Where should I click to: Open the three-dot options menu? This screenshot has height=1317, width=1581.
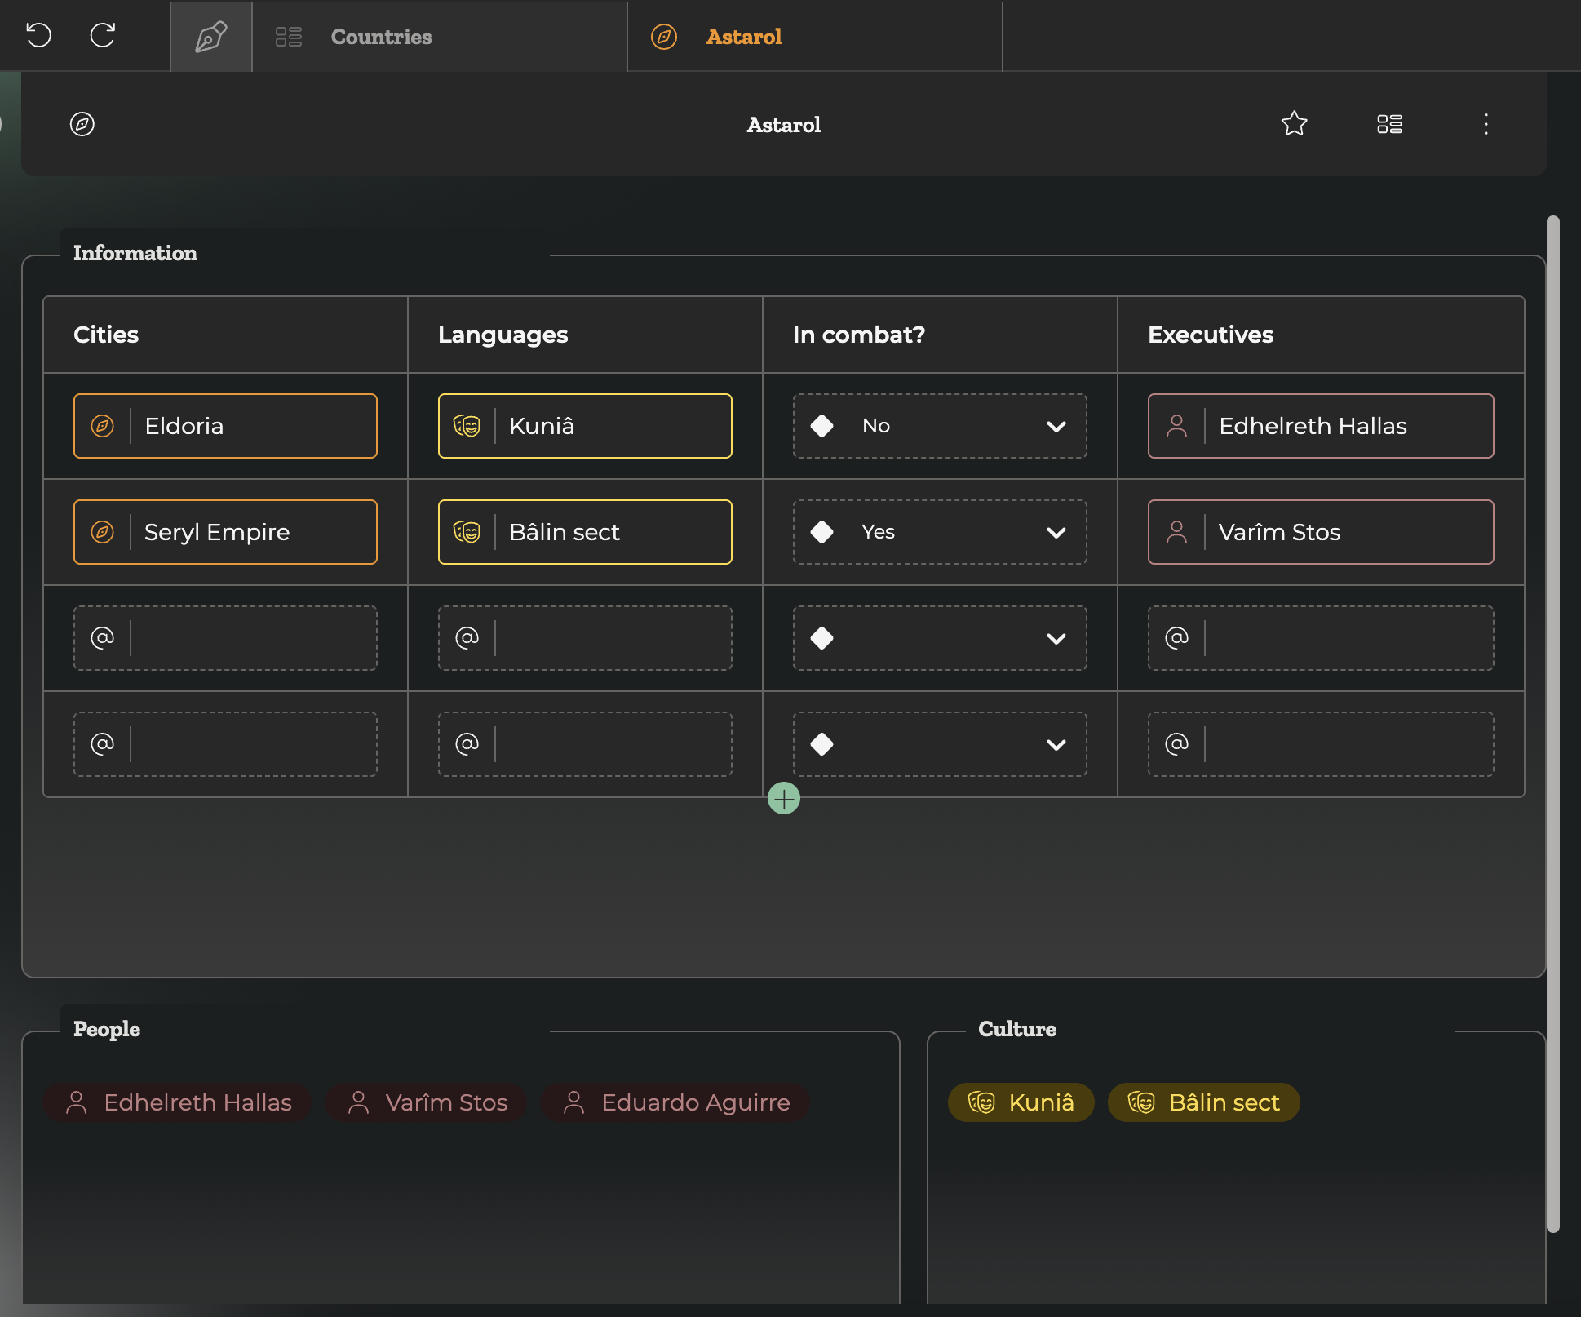pyautogui.click(x=1486, y=124)
